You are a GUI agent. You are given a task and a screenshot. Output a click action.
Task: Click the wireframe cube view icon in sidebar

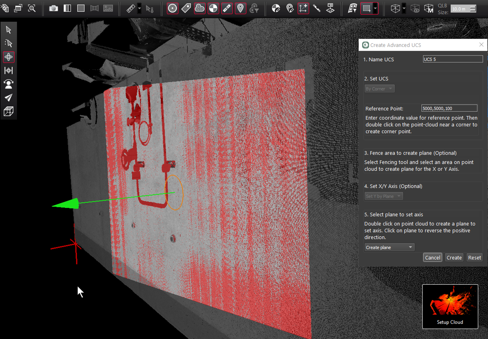[x=9, y=112]
